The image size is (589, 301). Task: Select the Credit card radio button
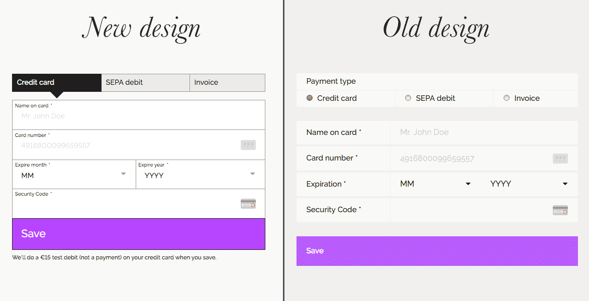click(310, 98)
